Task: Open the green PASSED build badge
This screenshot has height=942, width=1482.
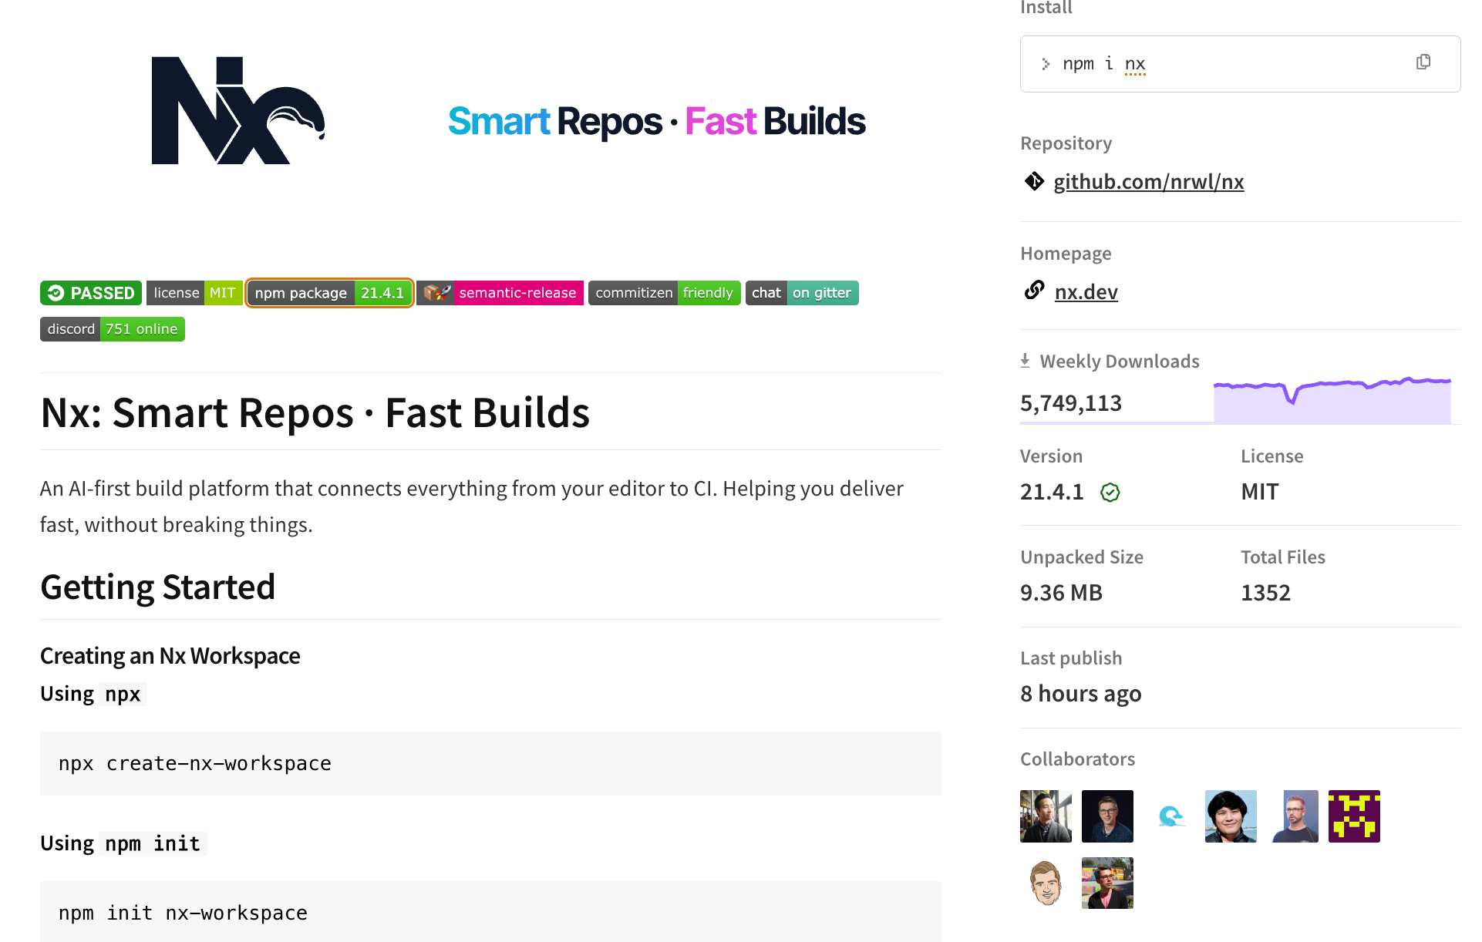Action: [x=91, y=293]
